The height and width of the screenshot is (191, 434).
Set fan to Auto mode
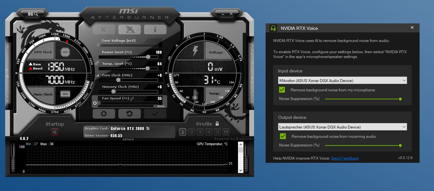(x=160, y=106)
